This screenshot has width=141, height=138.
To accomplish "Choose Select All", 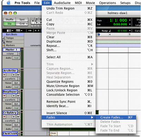I will [69, 57].
